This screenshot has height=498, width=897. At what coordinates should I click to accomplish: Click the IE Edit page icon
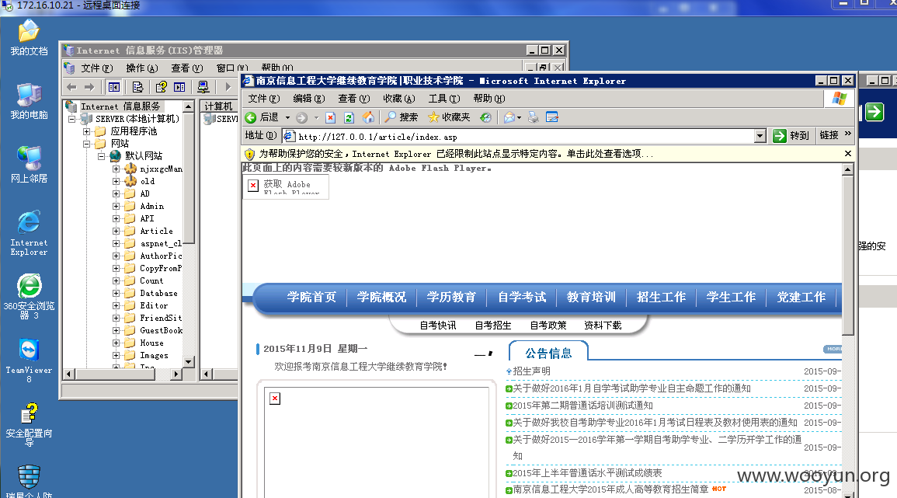[552, 117]
